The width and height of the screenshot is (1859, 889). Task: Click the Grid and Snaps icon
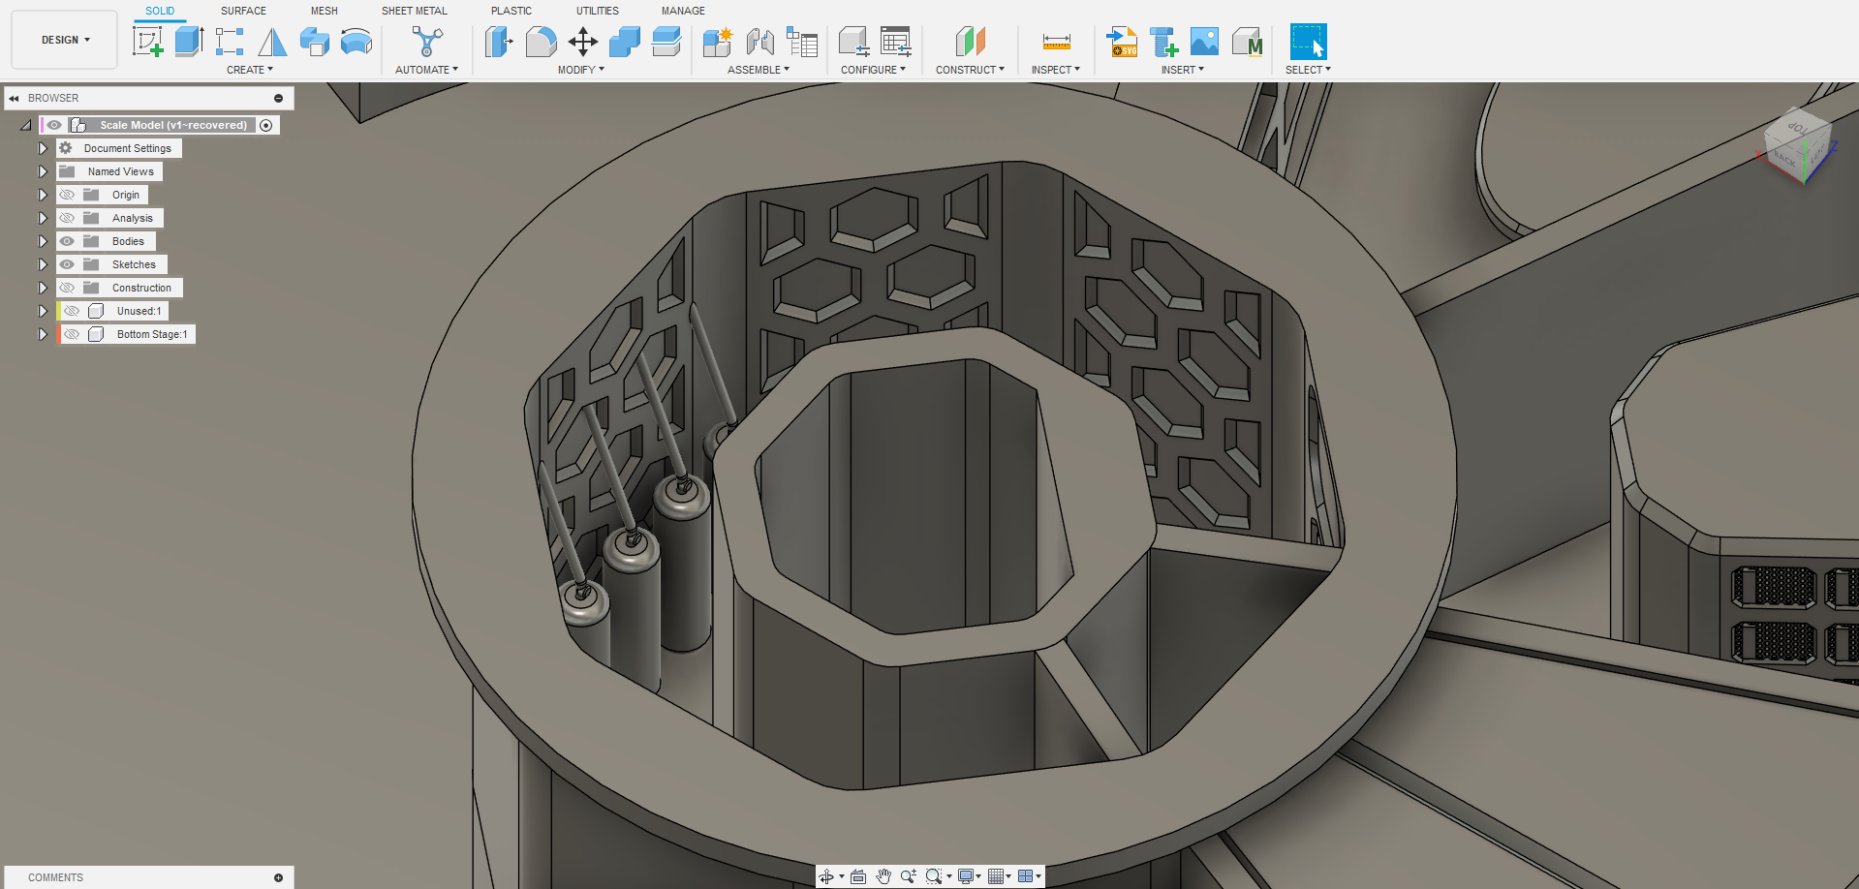996,876
